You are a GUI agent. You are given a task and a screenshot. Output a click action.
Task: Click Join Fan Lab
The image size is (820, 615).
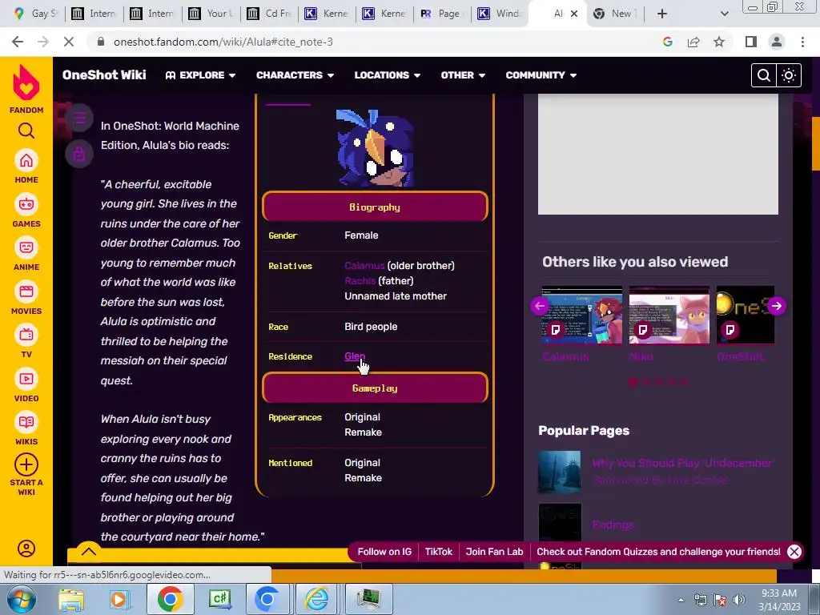coord(494,552)
